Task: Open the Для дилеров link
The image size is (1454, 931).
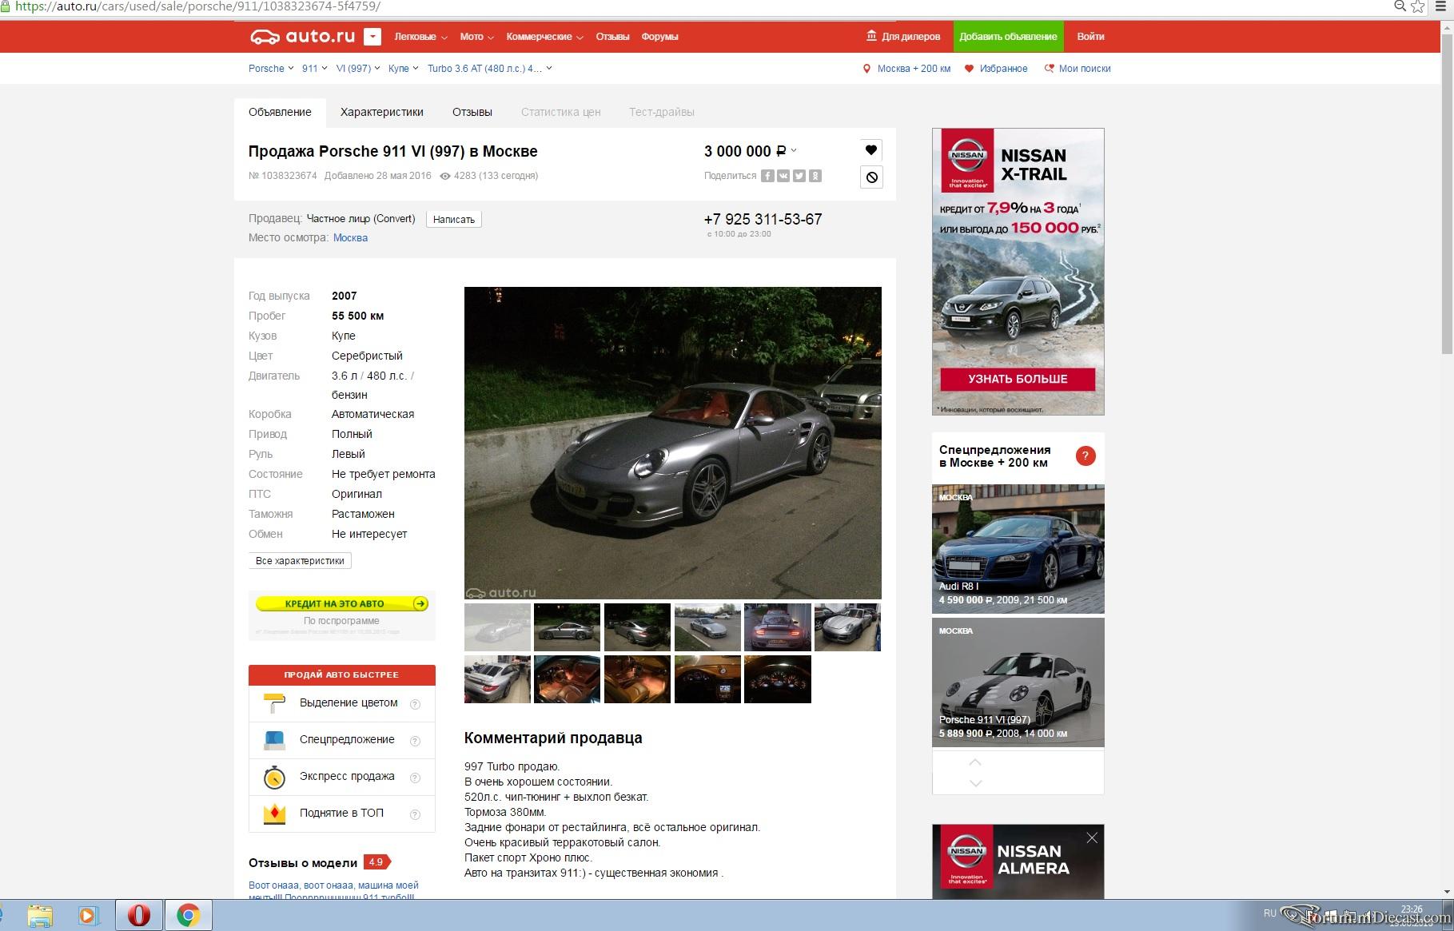Action: pyautogui.click(x=903, y=37)
